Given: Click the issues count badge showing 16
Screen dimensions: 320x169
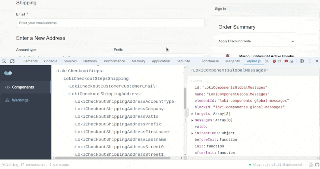Looking at the screenshot, I should point(288,61).
